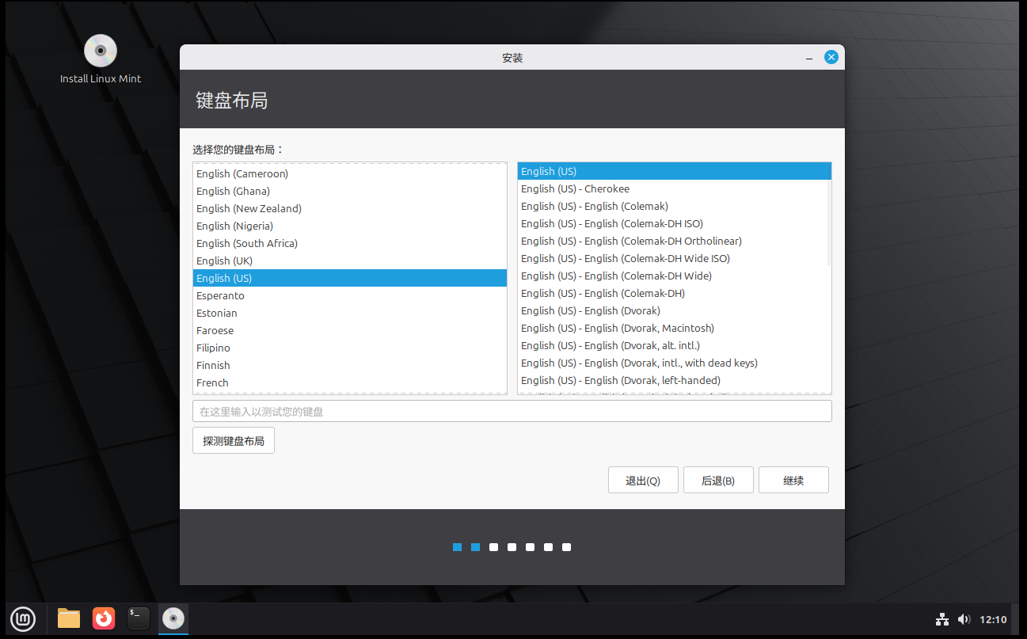Click the variant list vertical scrollbar
The width and height of the screenshot is (1027, 639).
pos(828,214)
